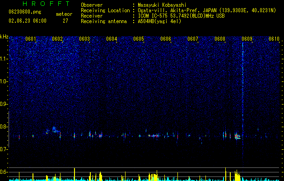Click the 0.7 kHz axis label
The height and width of the screenshot is (181, 284).
tap(4, 149)
